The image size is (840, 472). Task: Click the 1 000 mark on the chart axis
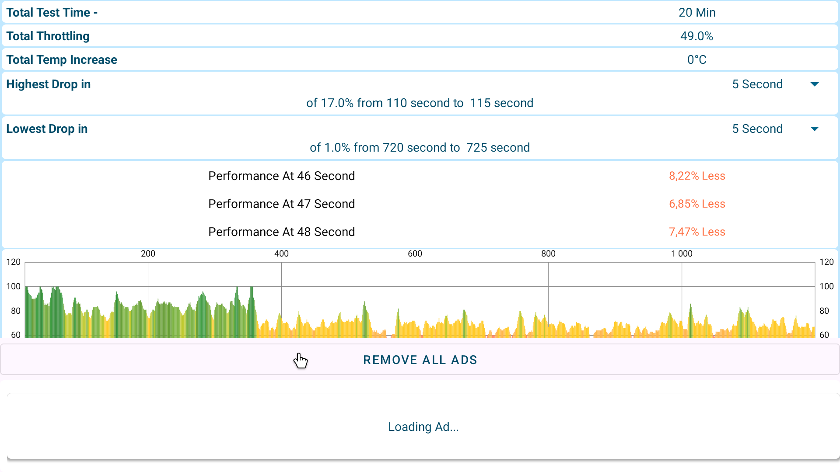coord(682,254)
